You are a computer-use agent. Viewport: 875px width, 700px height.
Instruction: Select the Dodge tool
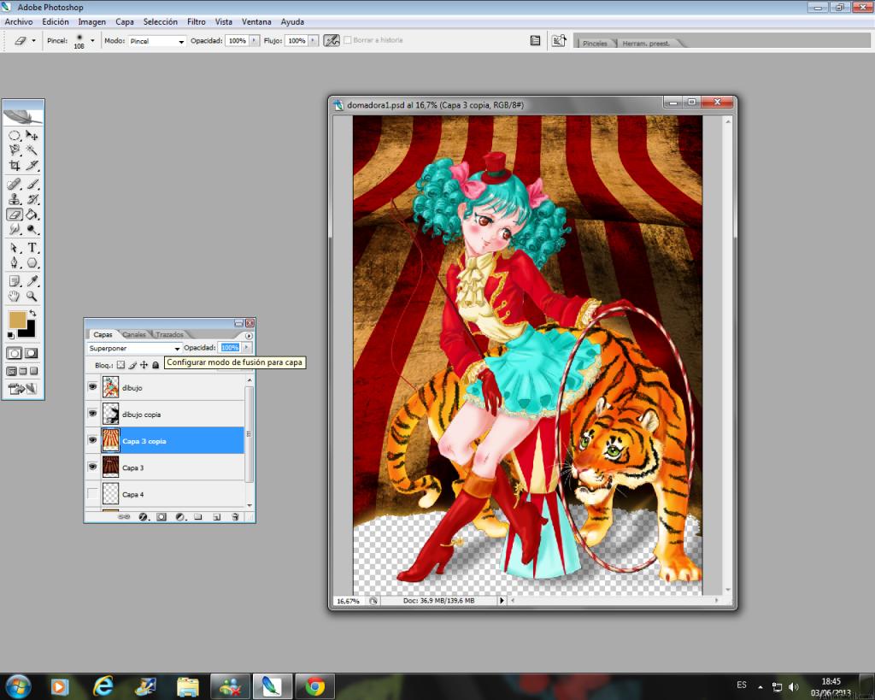pos(32,229)
